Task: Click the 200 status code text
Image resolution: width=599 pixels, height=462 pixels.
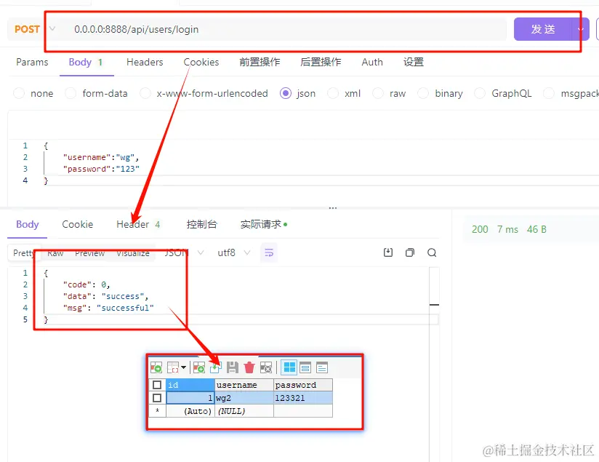Action: coord(480,229)
